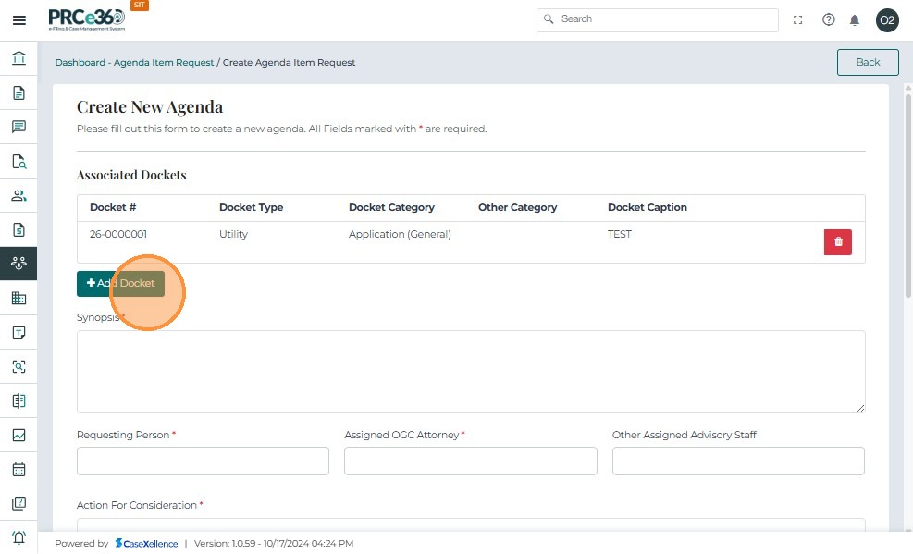Open the hamburger navigation menu

tap(19, 20)
